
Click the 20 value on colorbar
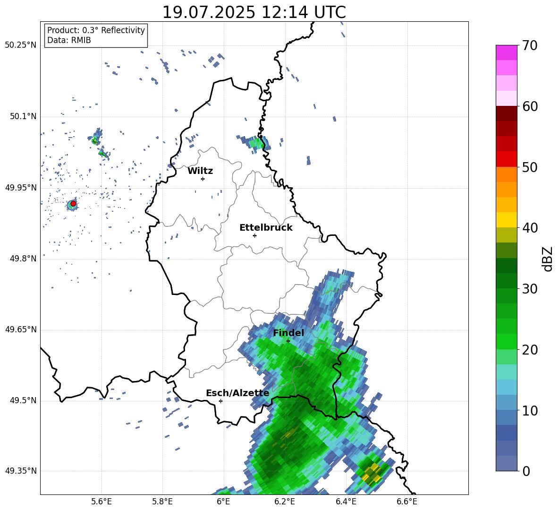[x=530, y=349]
